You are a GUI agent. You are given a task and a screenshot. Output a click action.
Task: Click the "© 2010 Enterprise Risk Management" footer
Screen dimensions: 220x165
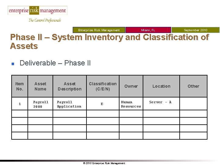click(x=104, y=163)
